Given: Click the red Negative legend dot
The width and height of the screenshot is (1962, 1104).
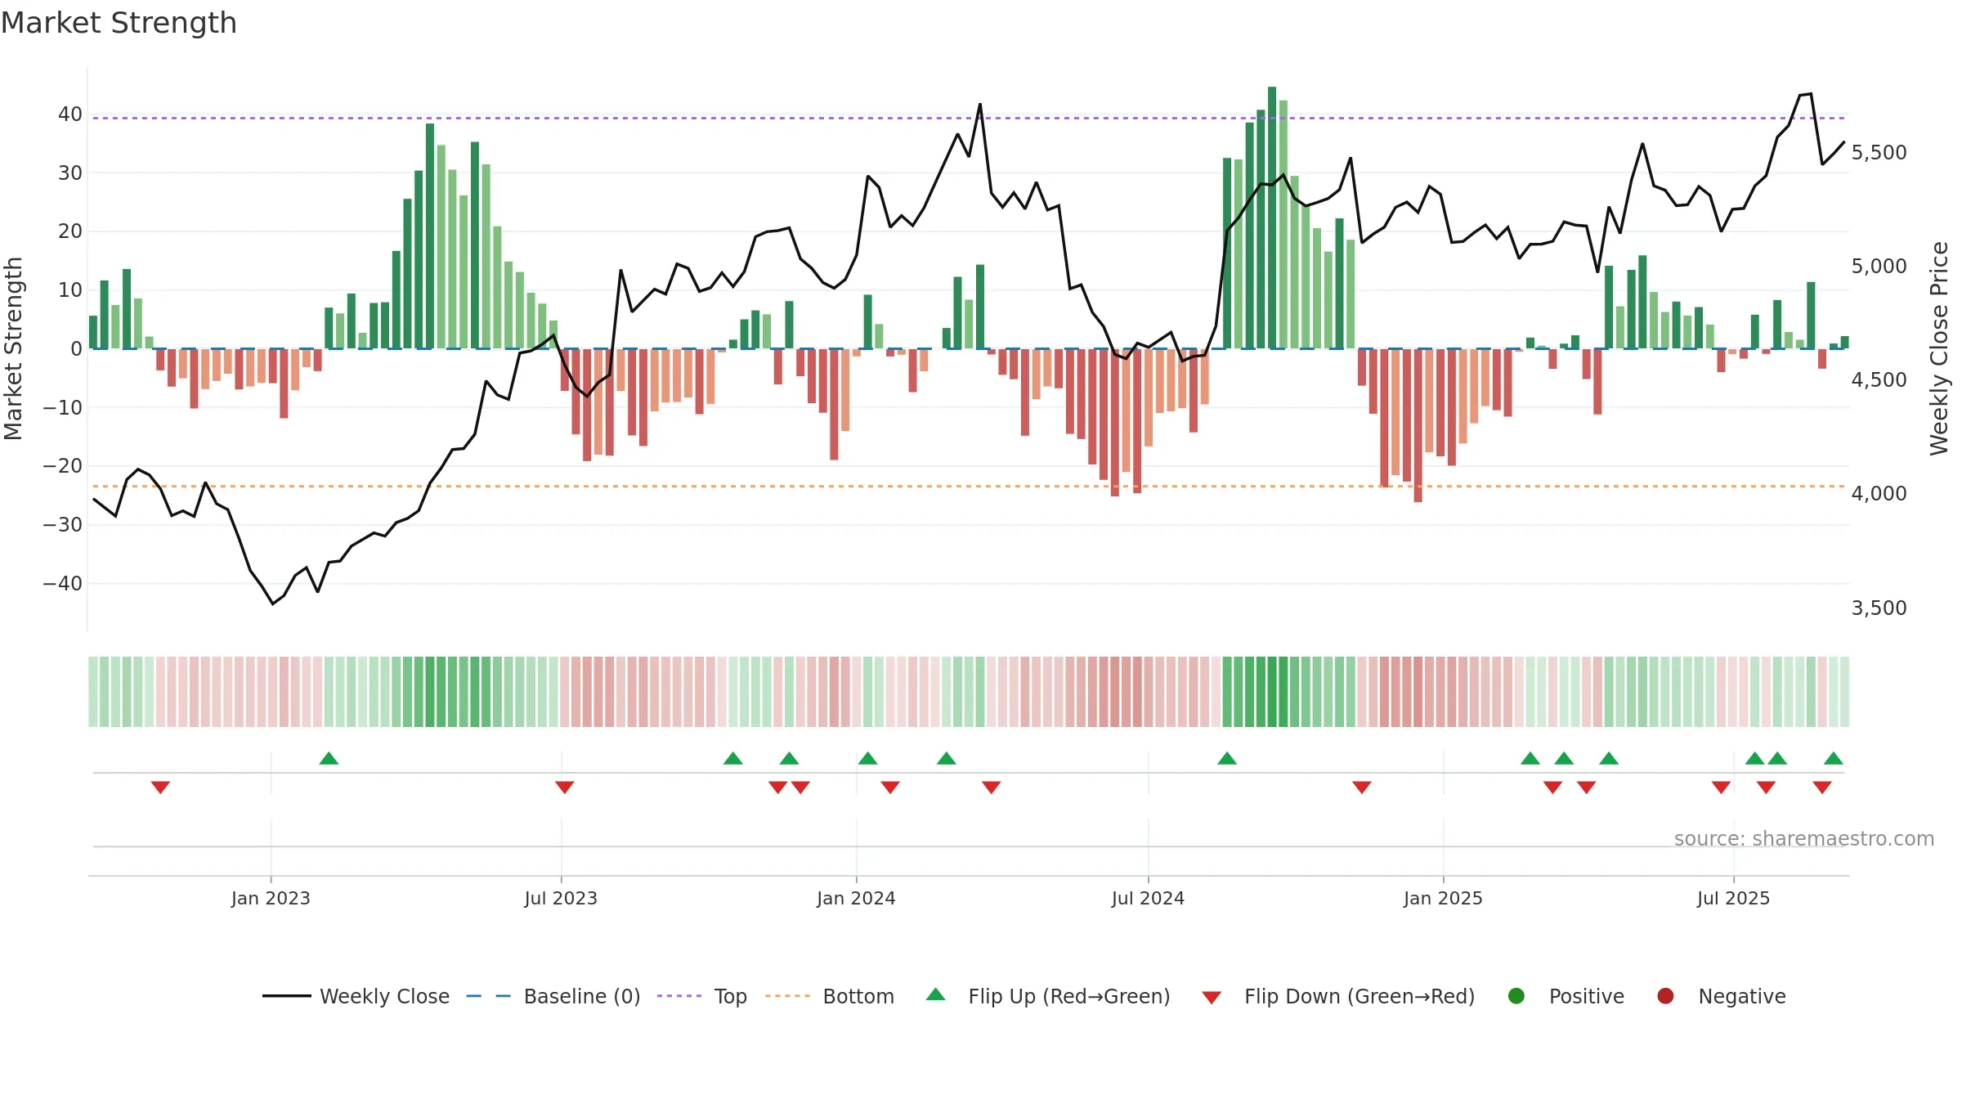Looking at the screenshot, I should click(1665, 996).
